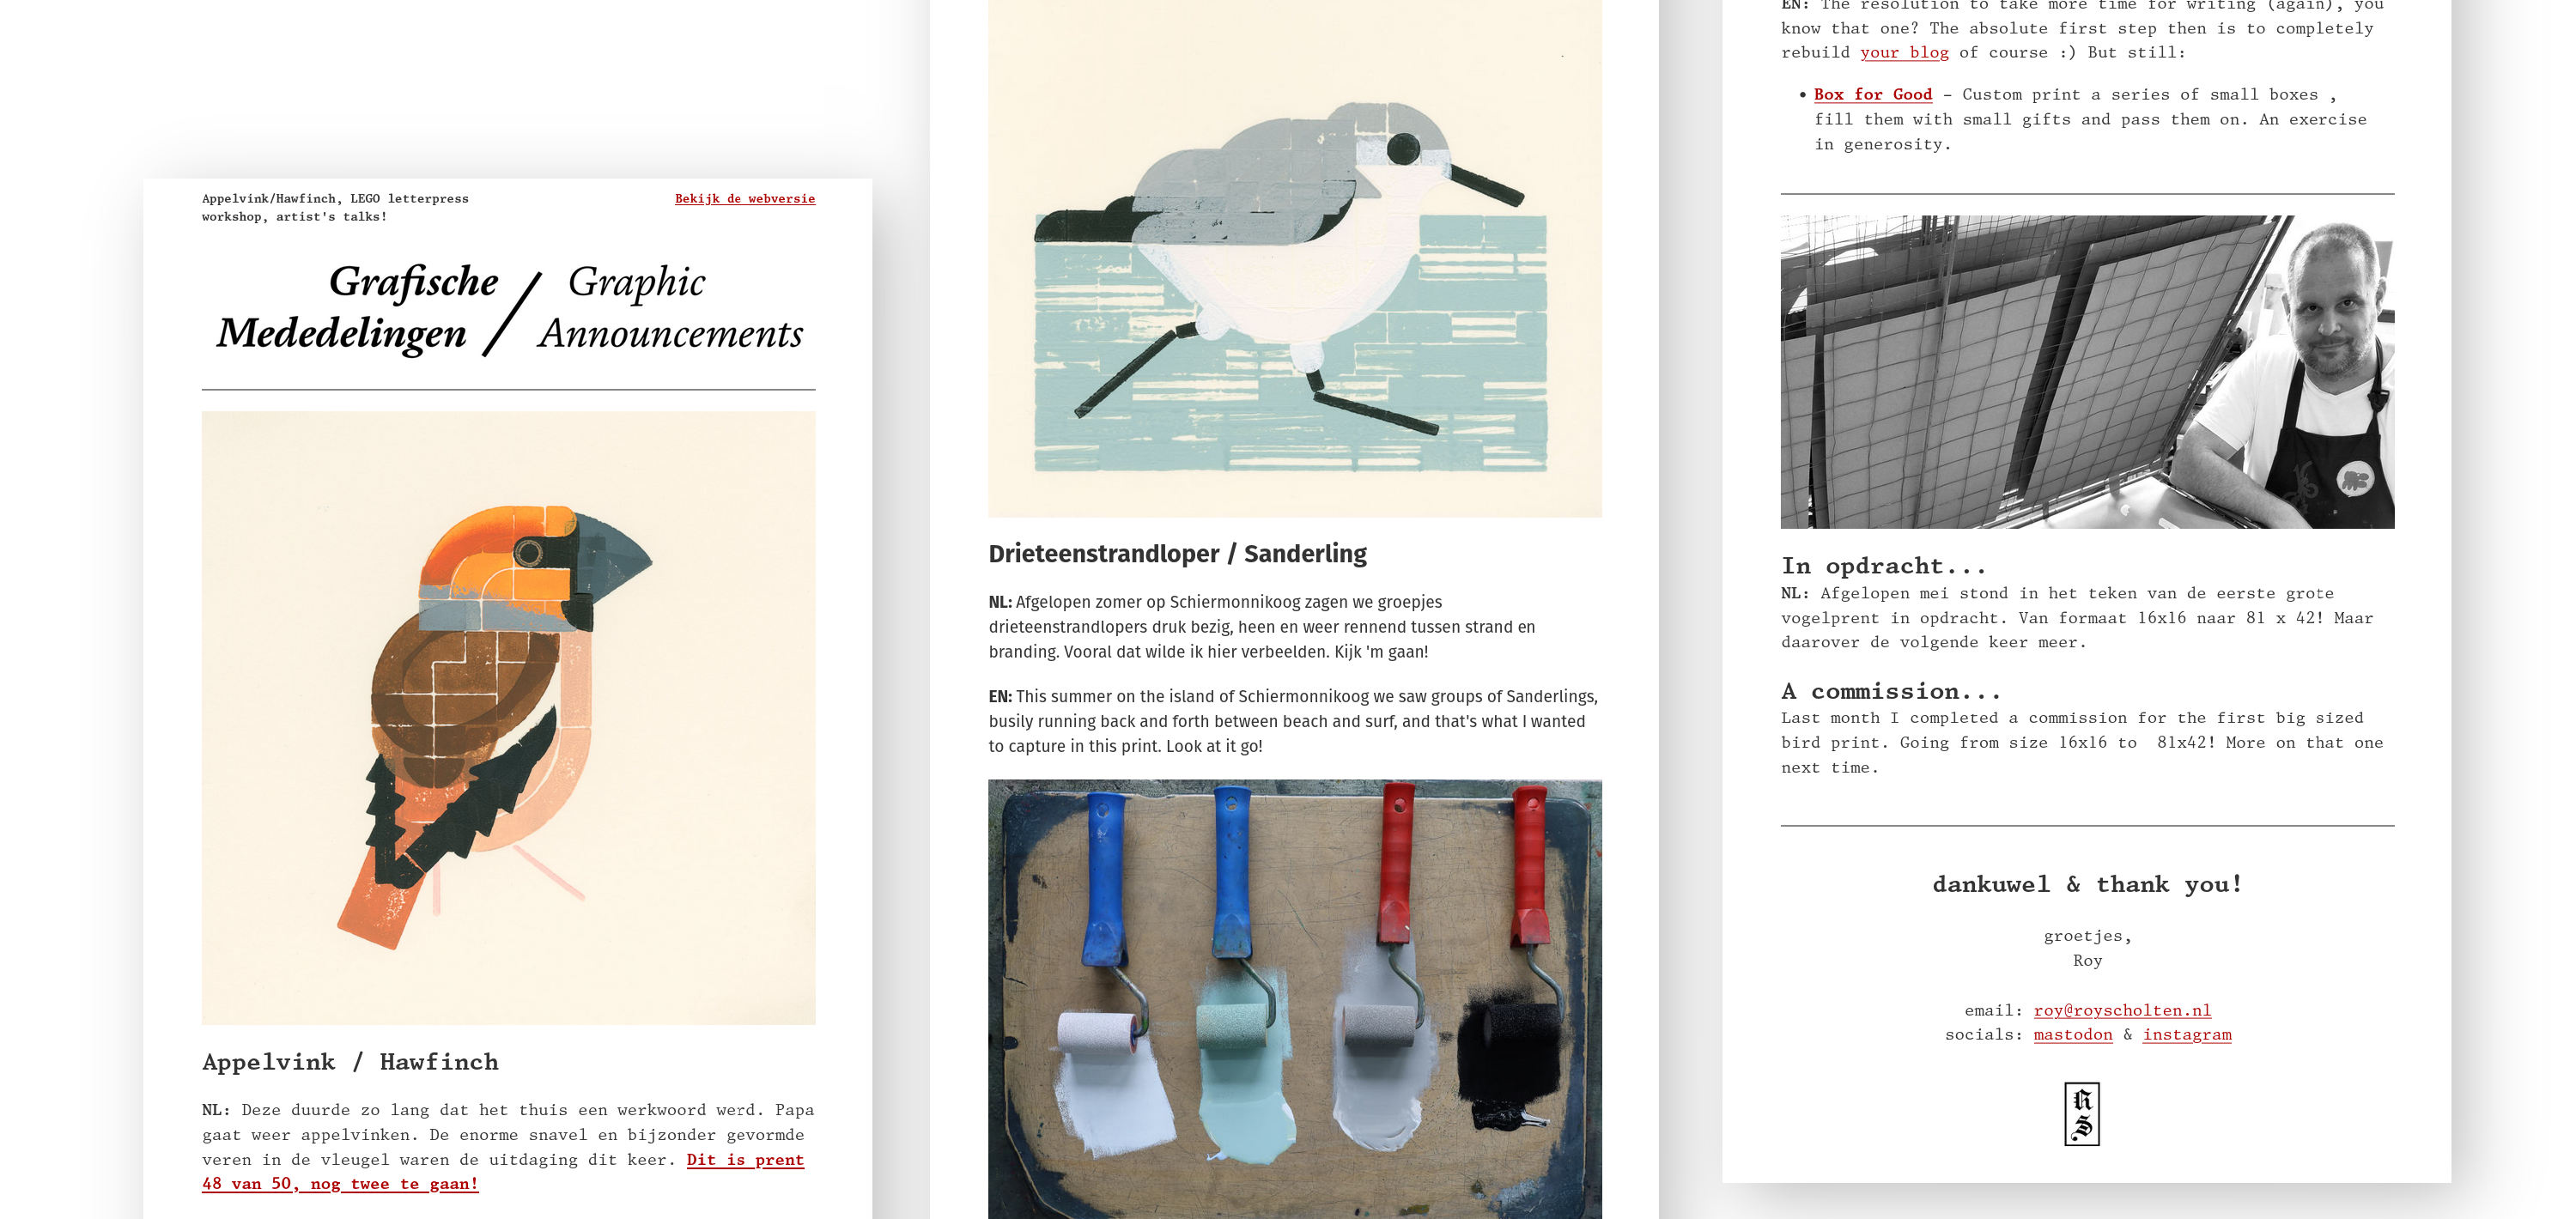
Task: Click the 'Drieteenstrandloper / Sanderling' heading
Action: tap(1177, 554)
